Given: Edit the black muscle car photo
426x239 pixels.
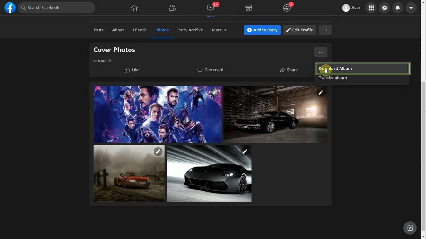Looking at the screenshot, I should tap(321, 92).
